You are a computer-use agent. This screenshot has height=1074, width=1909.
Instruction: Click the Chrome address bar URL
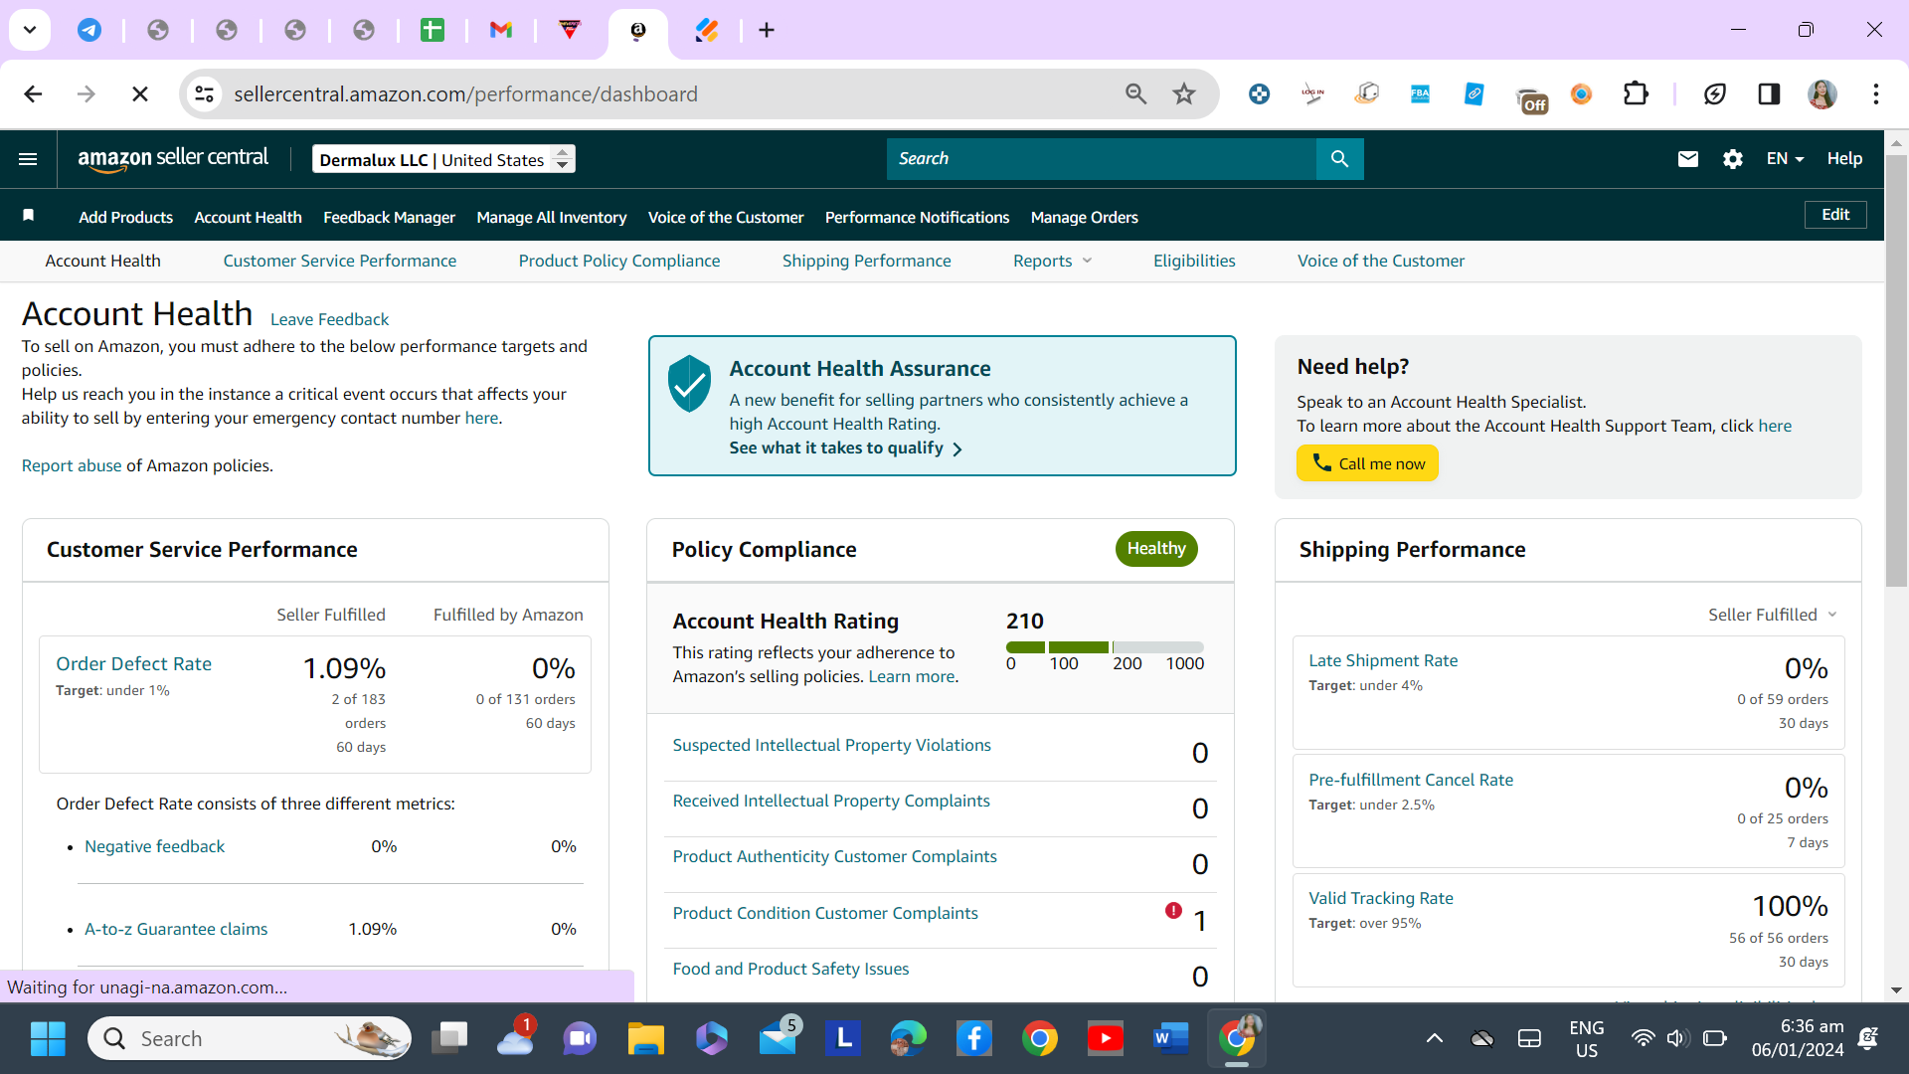point(465,93)
